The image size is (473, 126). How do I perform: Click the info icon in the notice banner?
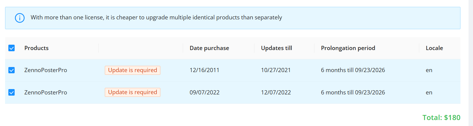pos(20,18)
